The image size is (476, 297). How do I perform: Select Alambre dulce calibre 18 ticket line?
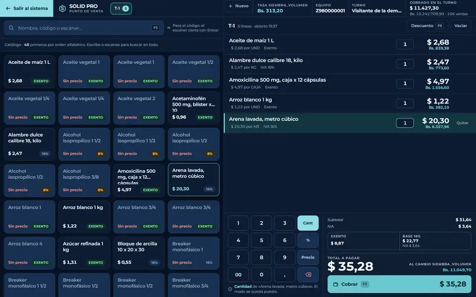tap(350, 64)
